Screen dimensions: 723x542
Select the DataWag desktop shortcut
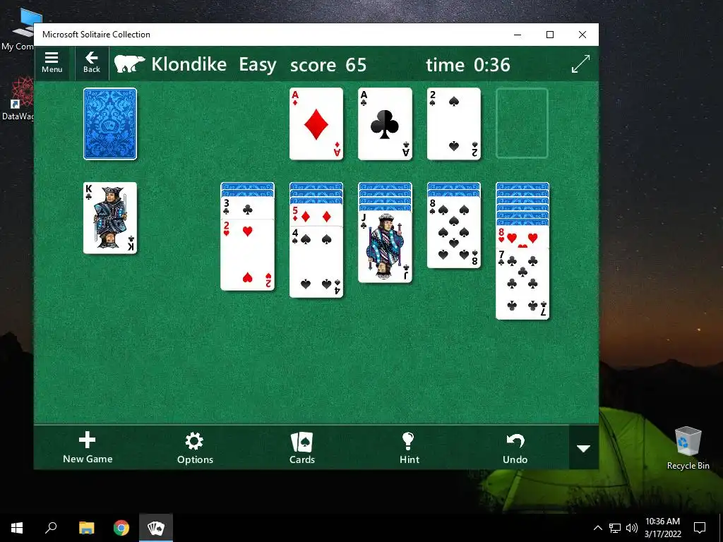point(17,99)
